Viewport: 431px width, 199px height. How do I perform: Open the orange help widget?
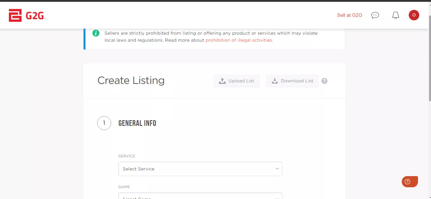(409, 182)
